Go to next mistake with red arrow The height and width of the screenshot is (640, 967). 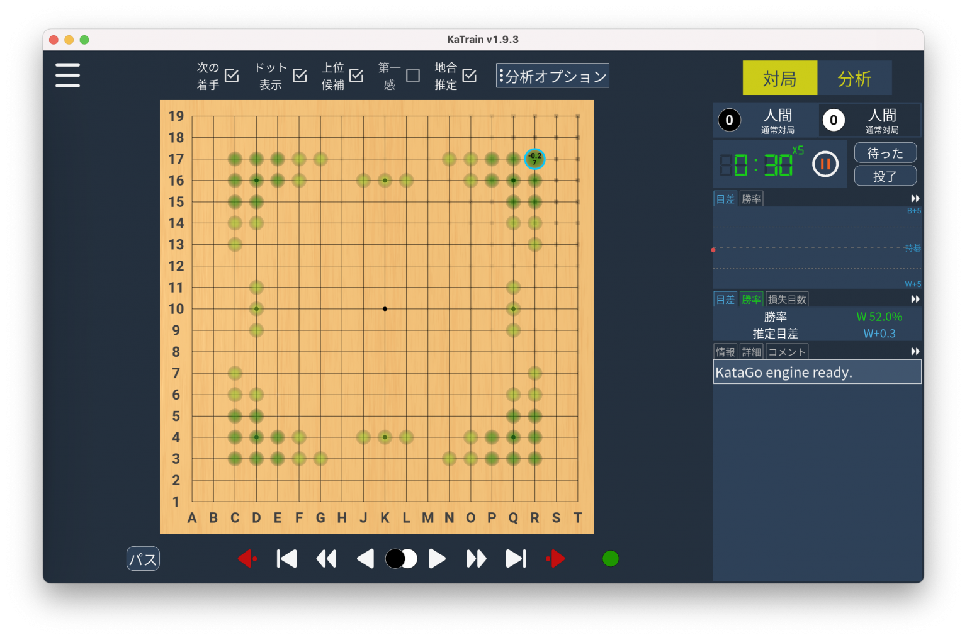pos(555,558)
